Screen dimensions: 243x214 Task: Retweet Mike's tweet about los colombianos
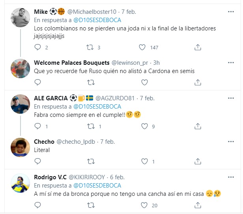pyautogui.click(x=91, y=47)
